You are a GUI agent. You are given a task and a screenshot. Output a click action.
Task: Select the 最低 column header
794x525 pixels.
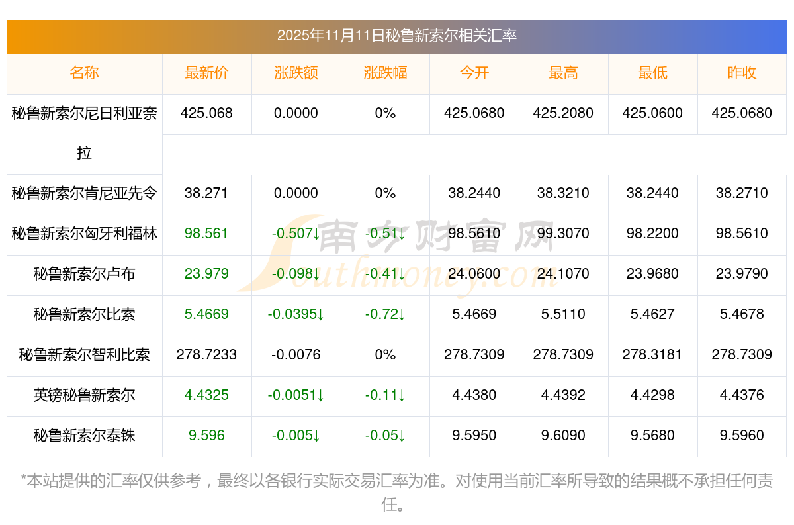pyautogui.click(x=652, y=73)
